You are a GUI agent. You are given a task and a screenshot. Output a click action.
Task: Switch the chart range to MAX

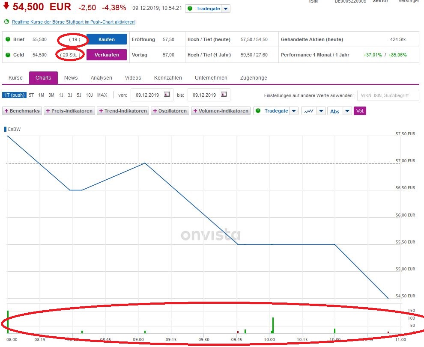click(102, 95)
